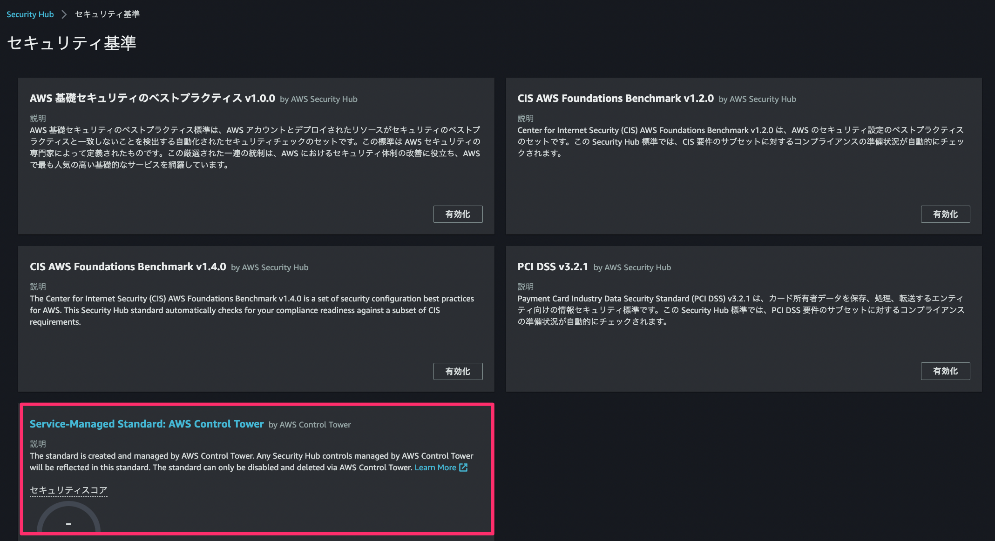The height and width of the screenshot is (541, 995).
Task: Click 説明 label on the CIS v1.2.0 card
Action: point(526,118)
